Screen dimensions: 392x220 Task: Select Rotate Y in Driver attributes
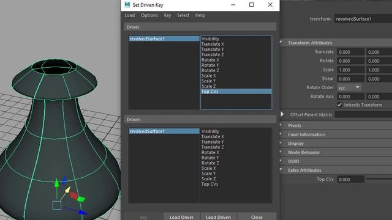click(x=210, y=65)
